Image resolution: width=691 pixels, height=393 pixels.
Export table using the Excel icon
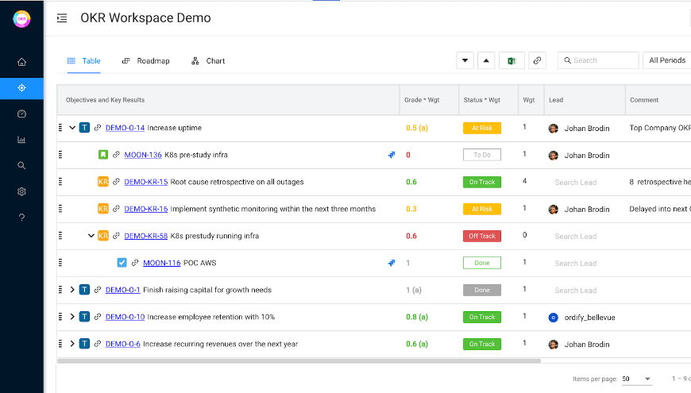pos(512,60)
